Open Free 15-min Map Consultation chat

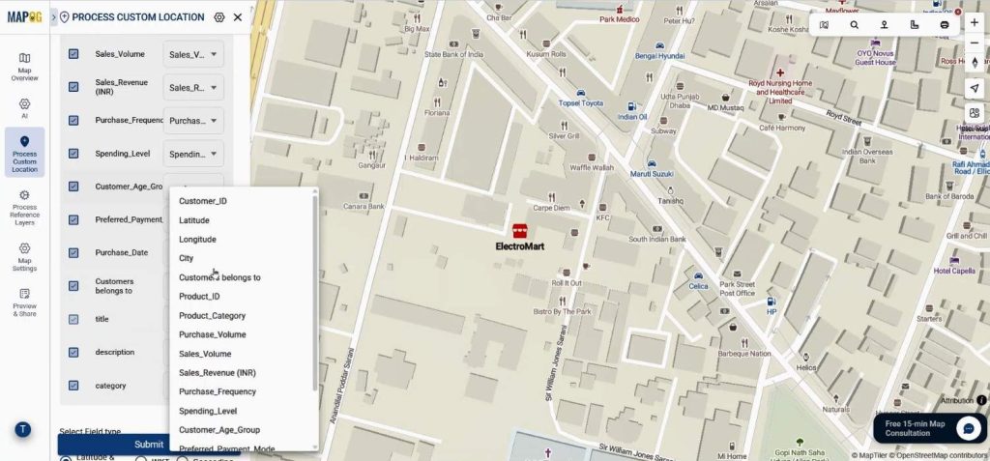(929, 428)
